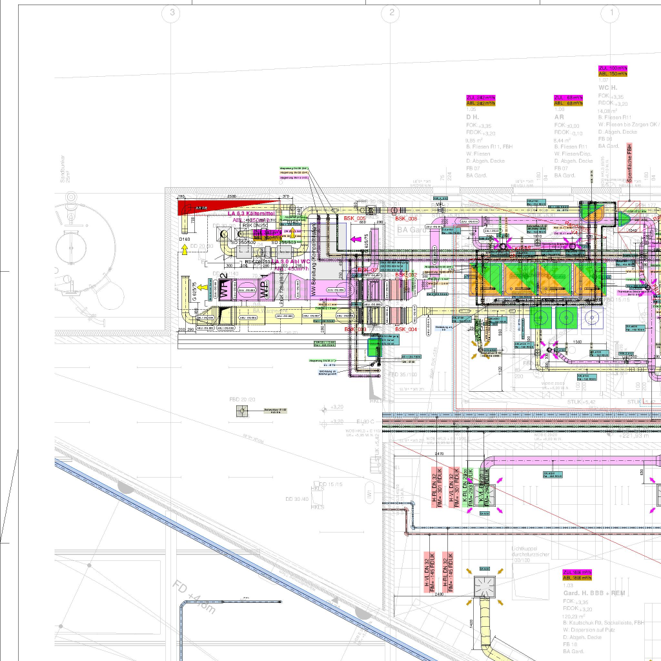Select the bright green box below BSK_003
The height and width of the screenshot is (661, 661).
pyautogui.click(x=374, y=347)
